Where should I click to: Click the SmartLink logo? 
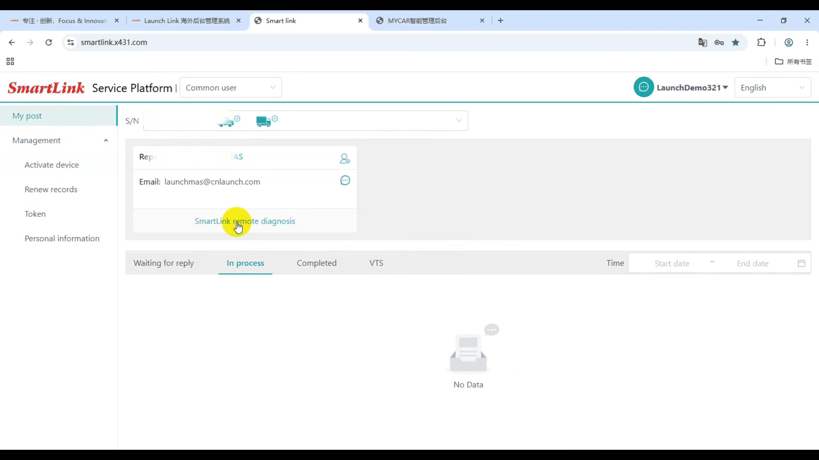pyautogui.click(x=46, y=88)
